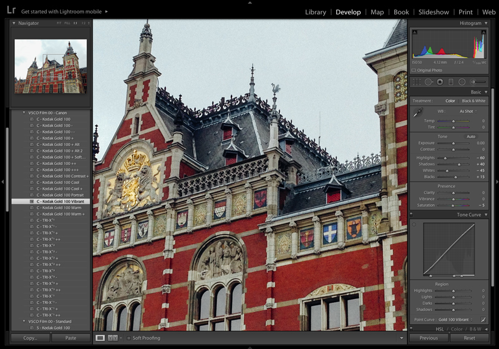This screenshot has height=349, width=499.
Task: Pick the White Balance eyedropper
Action: point(419,112)
